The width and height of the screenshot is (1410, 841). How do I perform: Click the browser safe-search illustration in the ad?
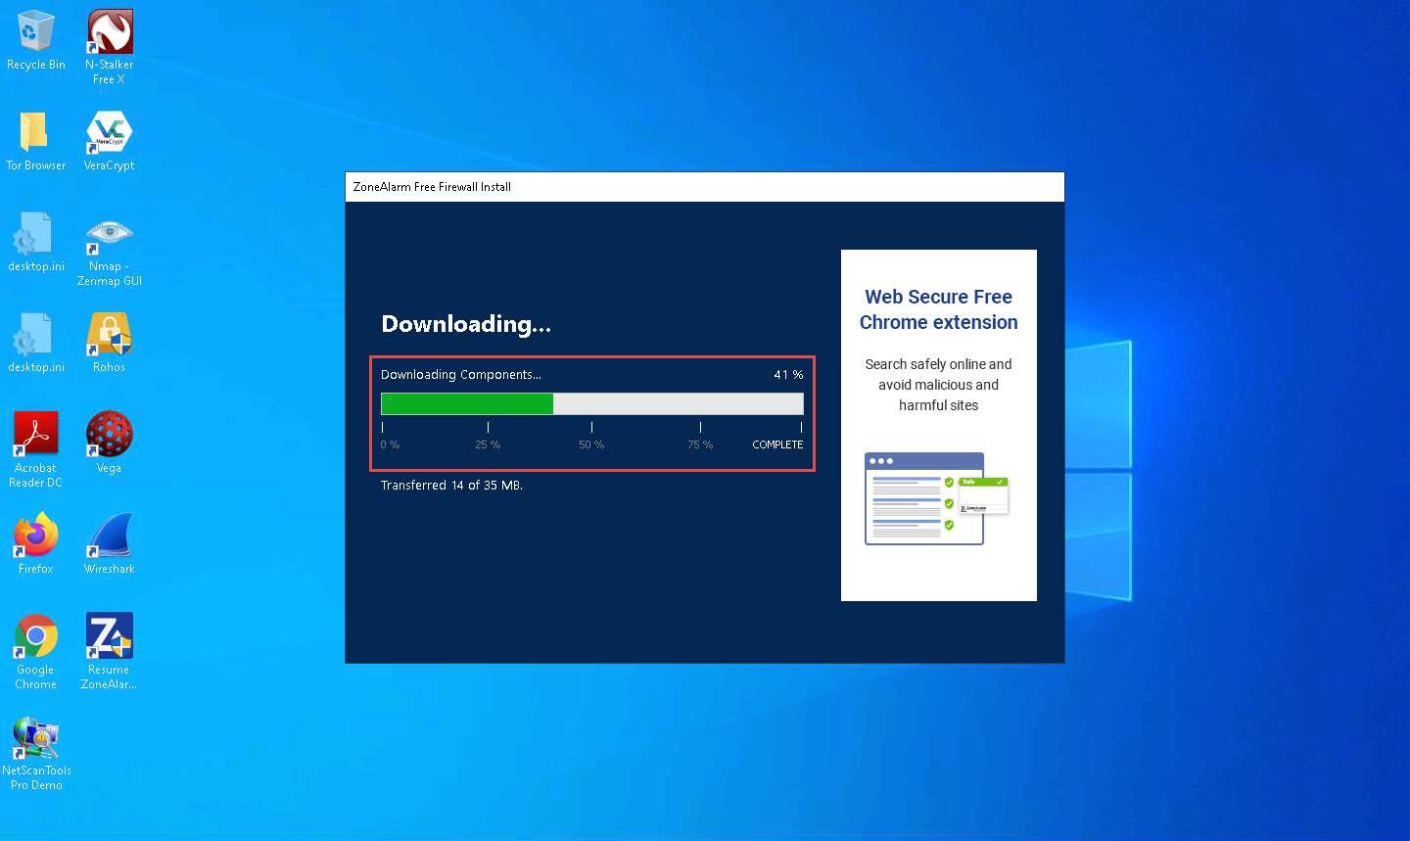(937, 498)
